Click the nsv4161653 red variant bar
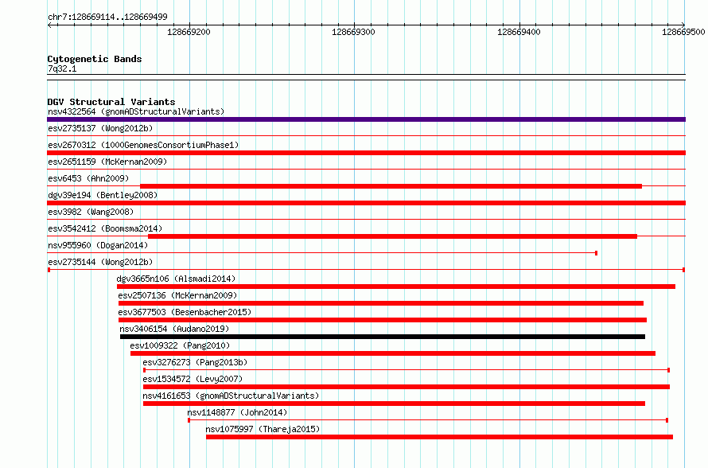This screenshot has height=468, width=708. coord(395,404)
